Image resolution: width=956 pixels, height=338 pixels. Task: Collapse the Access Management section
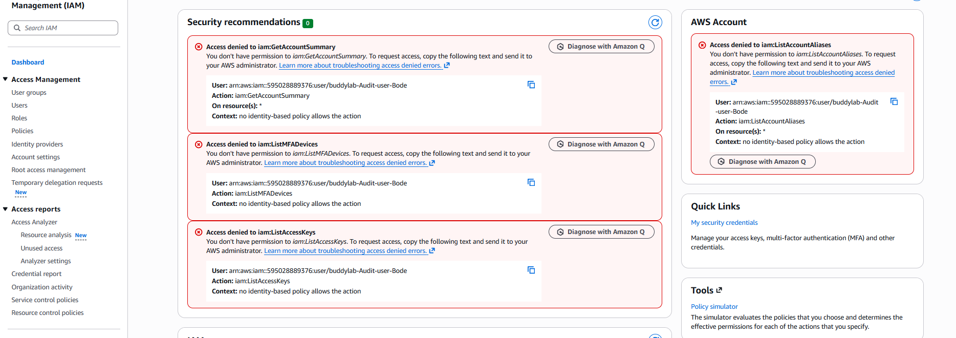[5, 79]
